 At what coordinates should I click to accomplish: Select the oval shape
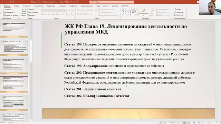point(133,10)
